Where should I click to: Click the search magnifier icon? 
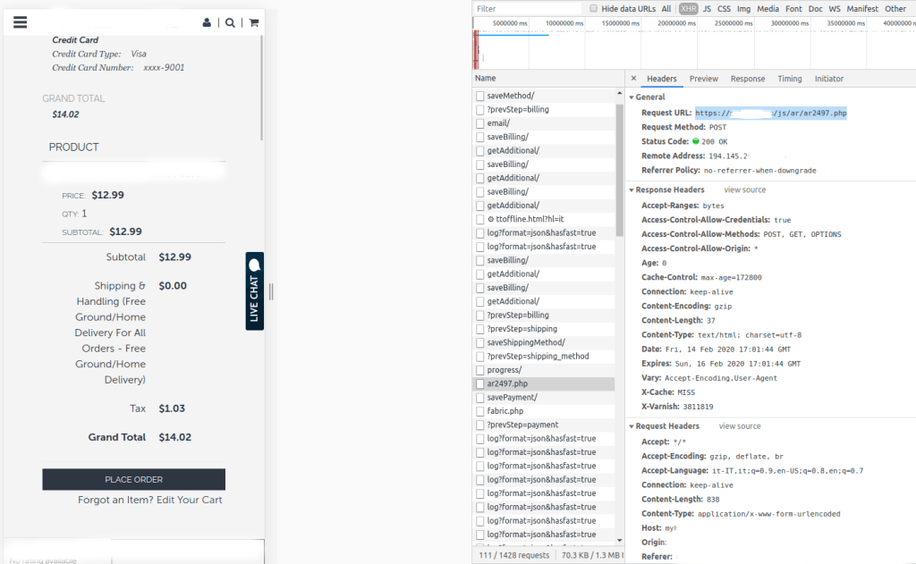pyautogui.click(x=230, y=23)
